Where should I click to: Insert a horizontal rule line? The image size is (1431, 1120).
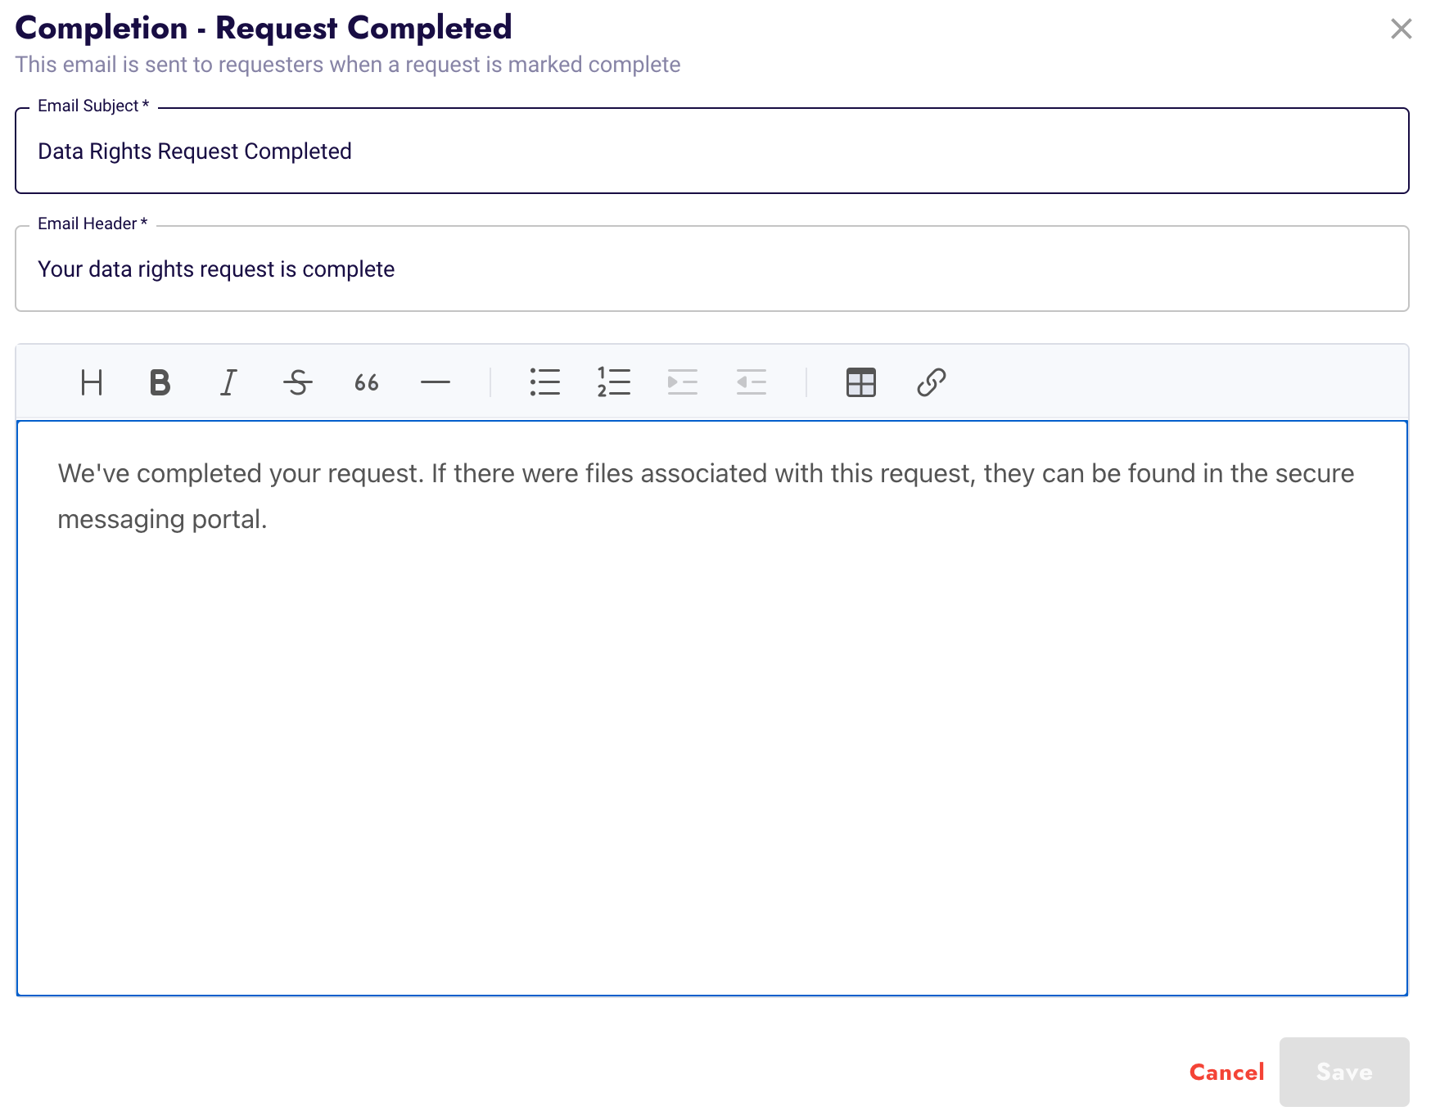(435, 382)
